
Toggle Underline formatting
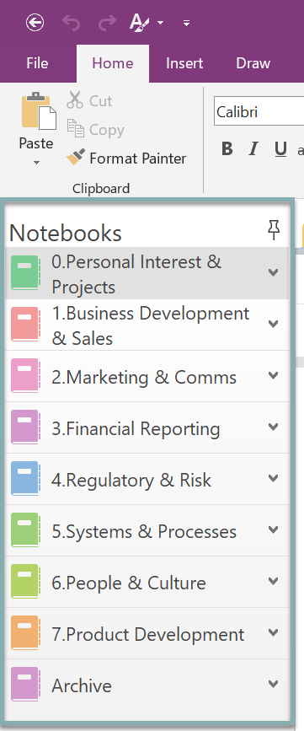[x=280, y=149]
